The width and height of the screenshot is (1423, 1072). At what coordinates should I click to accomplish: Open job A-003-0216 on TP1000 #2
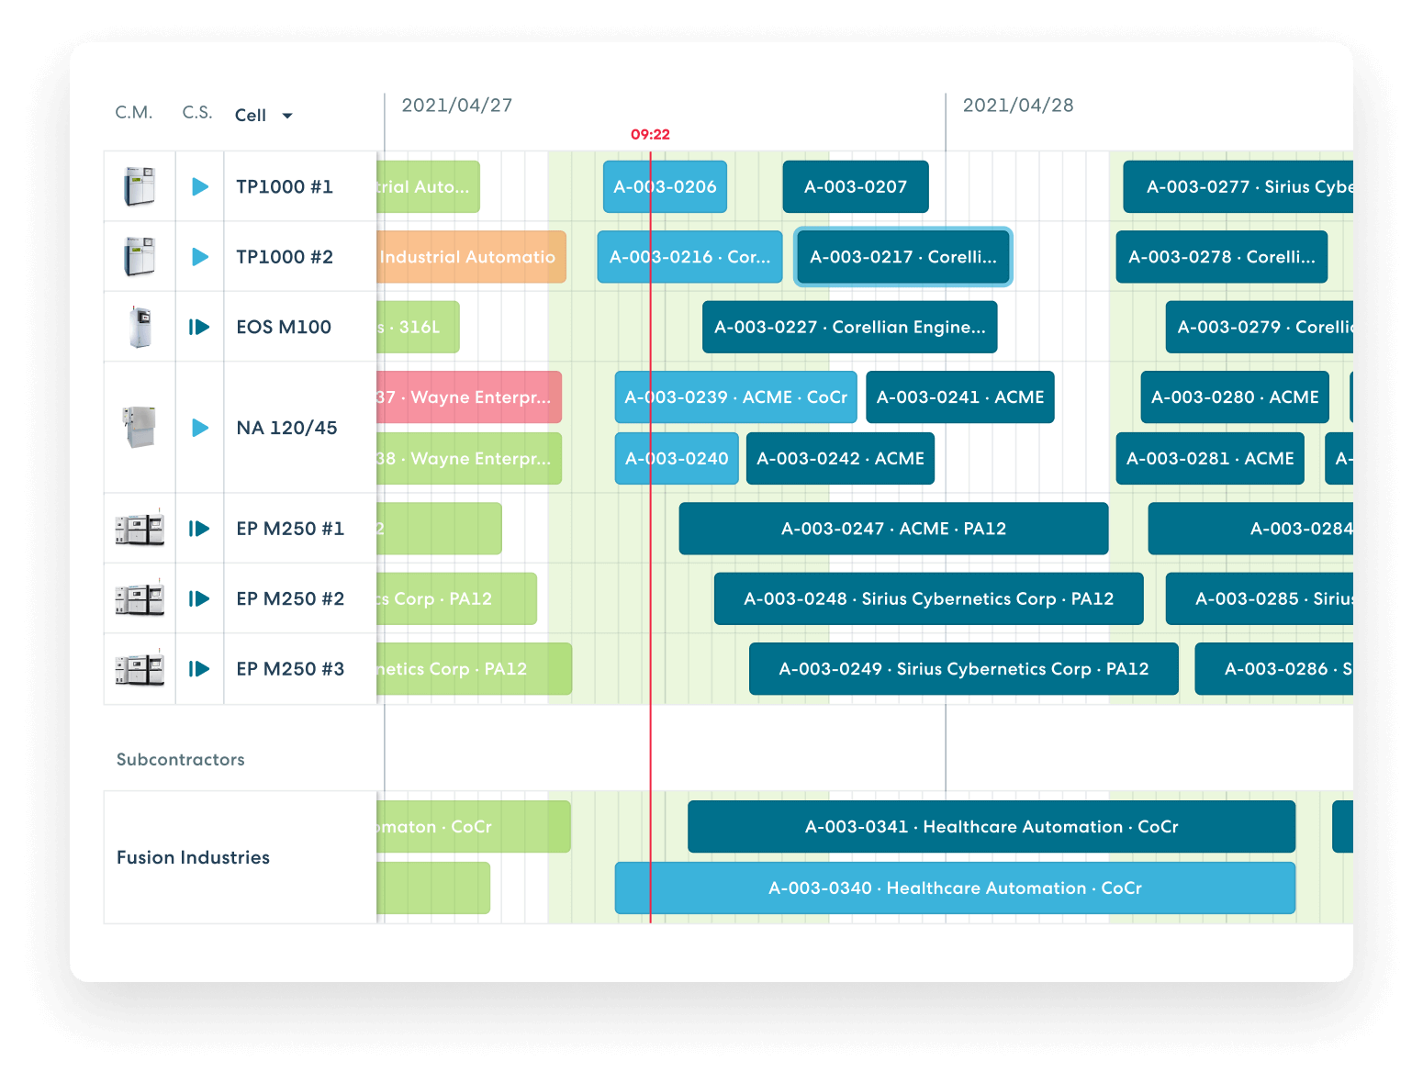(x=689, y=257)
